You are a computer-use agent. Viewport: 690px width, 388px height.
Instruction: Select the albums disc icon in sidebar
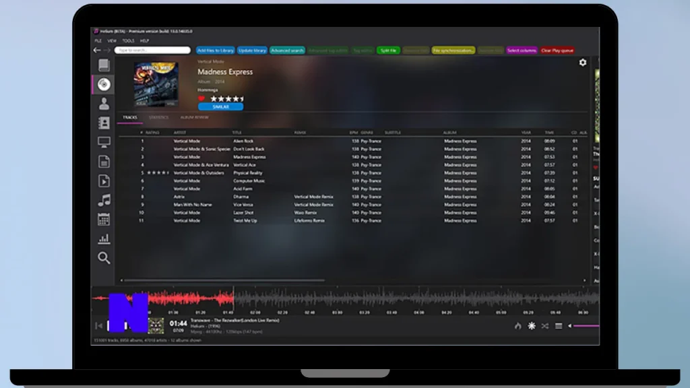(x=104, y=84)
